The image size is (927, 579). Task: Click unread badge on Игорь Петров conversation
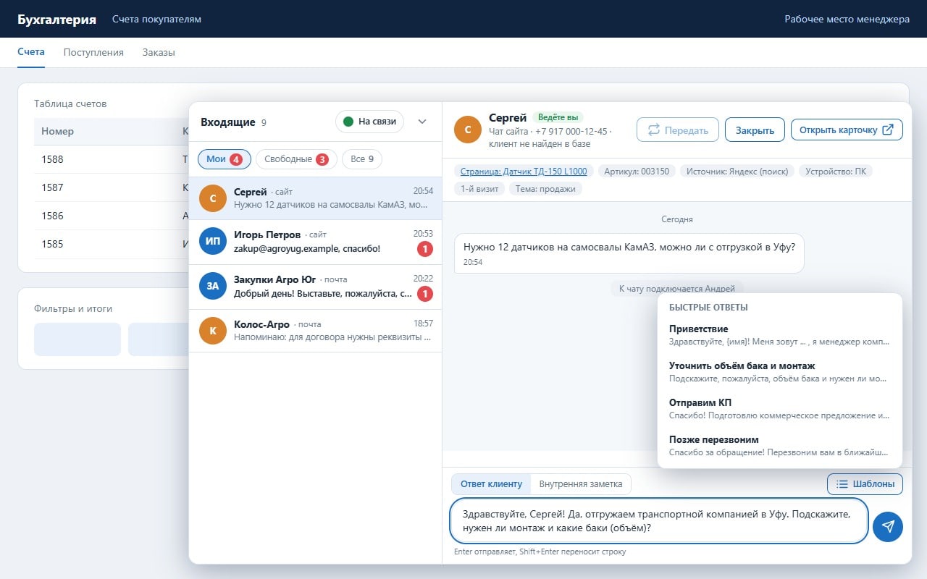[x=425, y=249]
